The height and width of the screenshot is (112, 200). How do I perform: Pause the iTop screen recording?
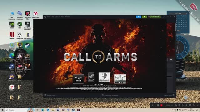tap(158, 105)
